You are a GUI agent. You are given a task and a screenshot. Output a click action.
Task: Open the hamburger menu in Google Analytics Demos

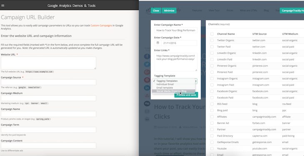(x=3, y=6)
